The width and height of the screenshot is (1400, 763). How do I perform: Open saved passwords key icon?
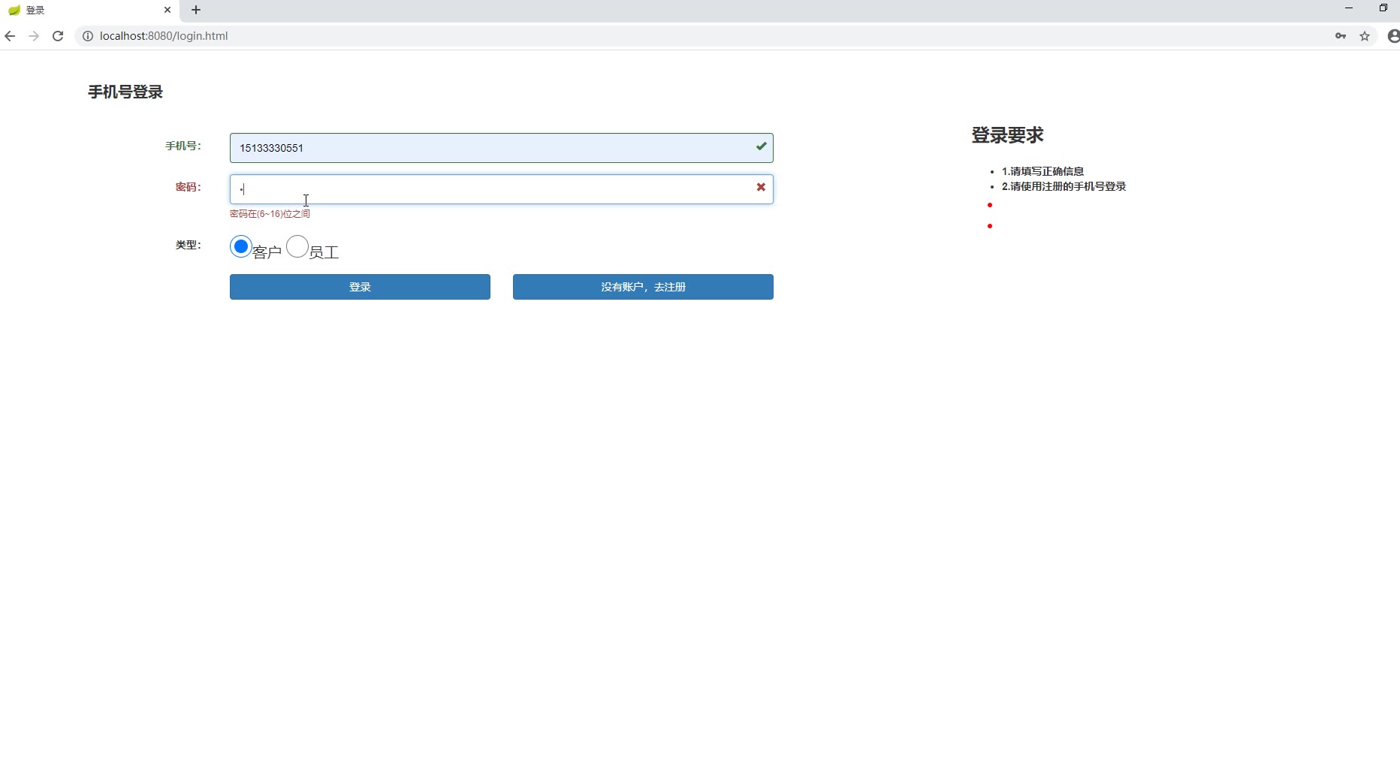click(x=1341, y=36)
